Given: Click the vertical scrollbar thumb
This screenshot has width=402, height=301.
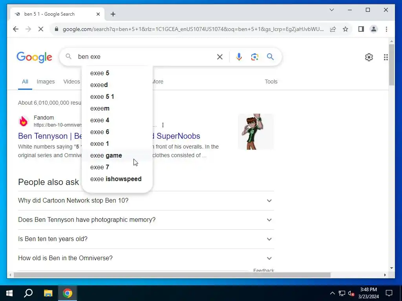Looking at the screenshot, I should (x=391, y=65).
